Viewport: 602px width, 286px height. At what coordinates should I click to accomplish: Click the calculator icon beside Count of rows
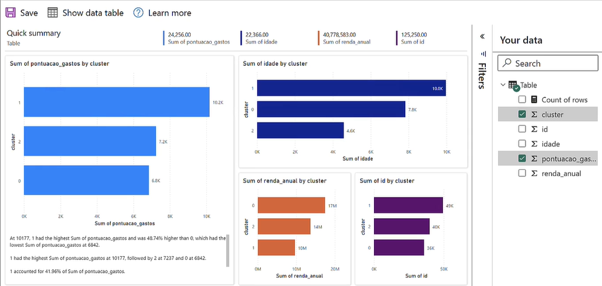(x=534, y=100)
